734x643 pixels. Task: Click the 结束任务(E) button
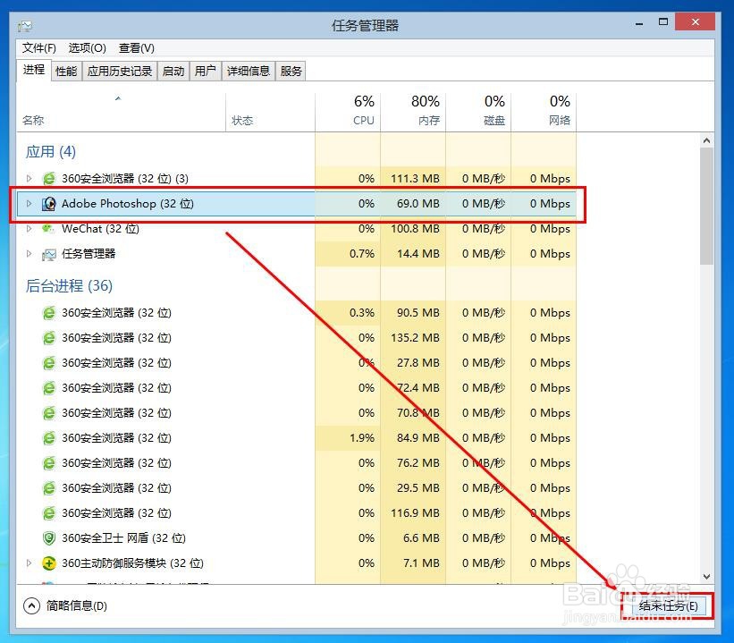(668, 606)
